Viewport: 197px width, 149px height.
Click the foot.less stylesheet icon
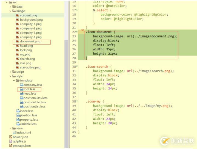[22, 89]
